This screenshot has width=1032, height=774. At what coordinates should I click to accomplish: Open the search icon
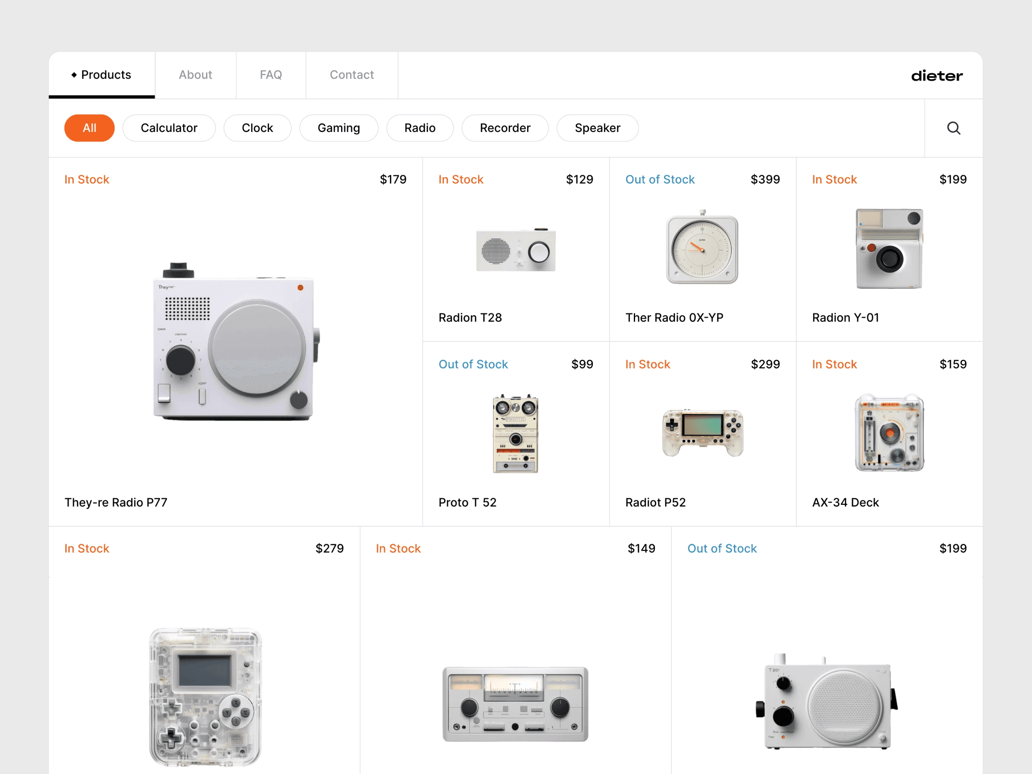(953, 128)
